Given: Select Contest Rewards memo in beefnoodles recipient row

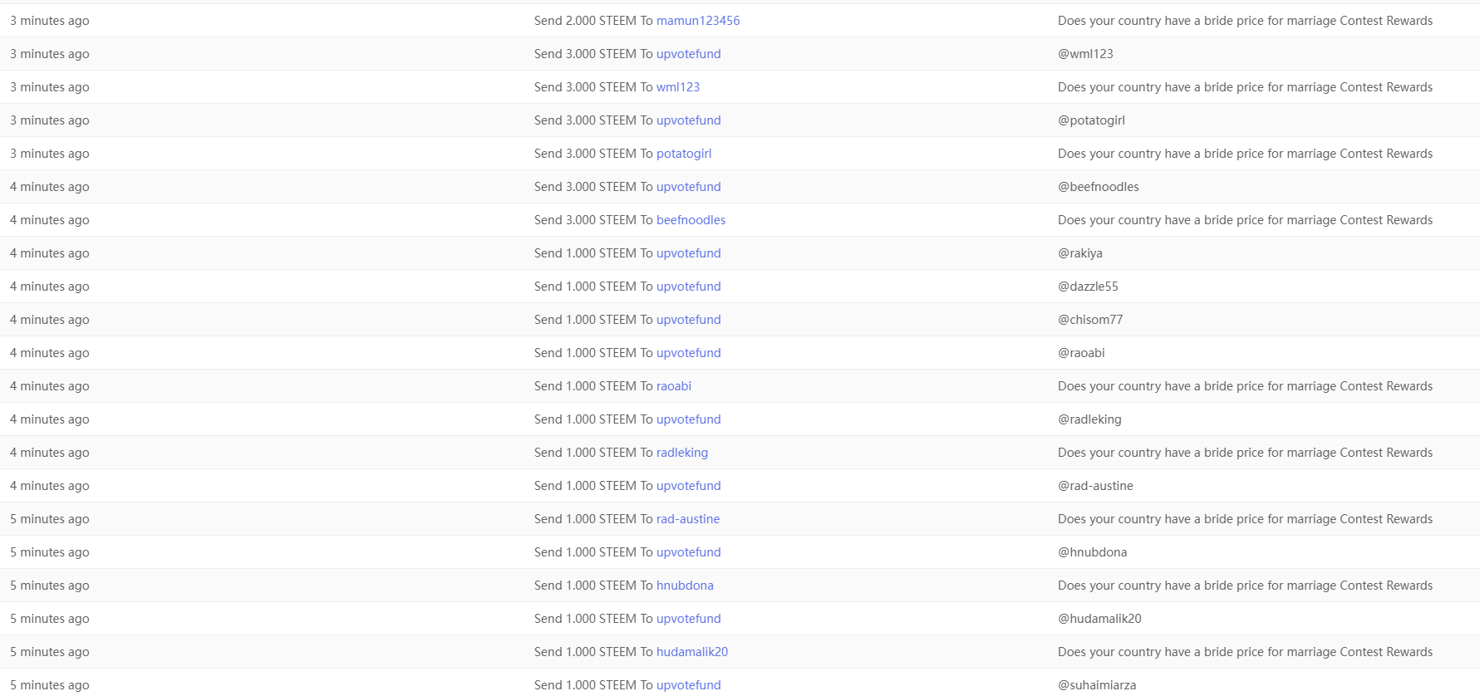Looking at the screenshot, I should click(1245, 220).
